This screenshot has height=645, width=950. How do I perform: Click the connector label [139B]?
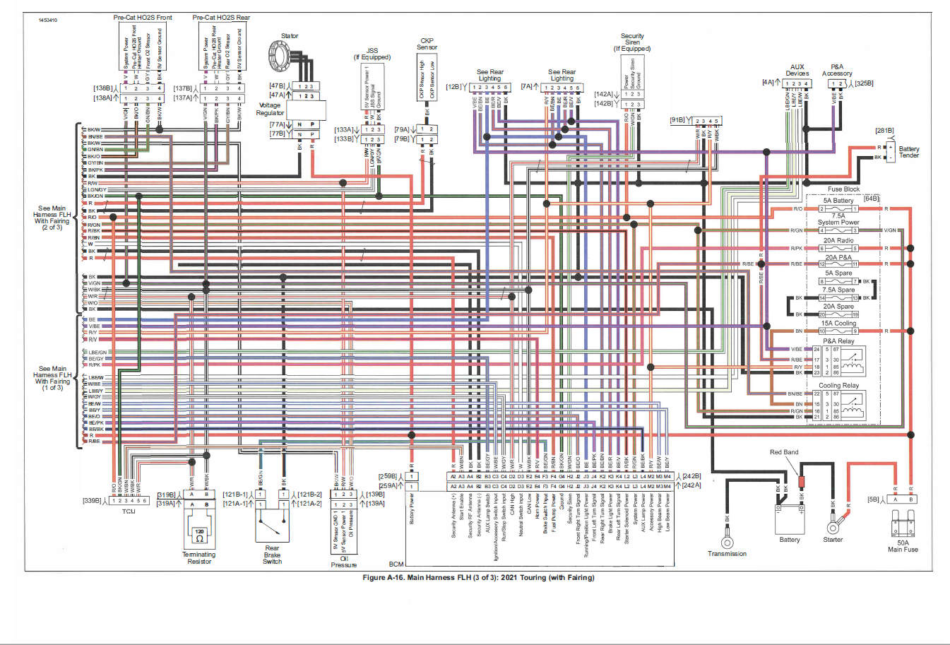point(376,495)
